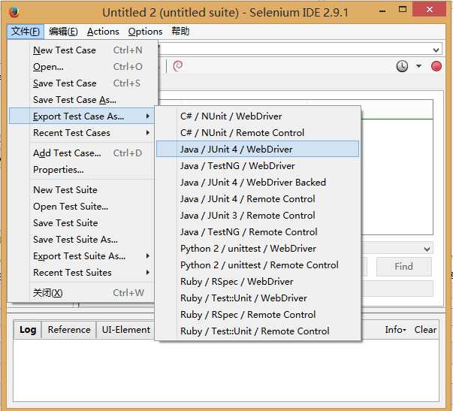
Task: Open the 编辑(E) menu
Action: [63, 32]
